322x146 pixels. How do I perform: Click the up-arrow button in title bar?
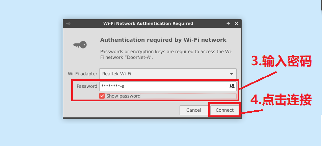[228, 24]
